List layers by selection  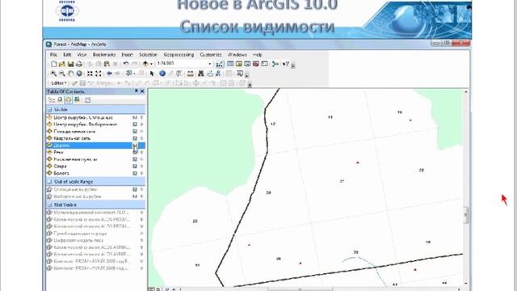[x=77, y=99]
